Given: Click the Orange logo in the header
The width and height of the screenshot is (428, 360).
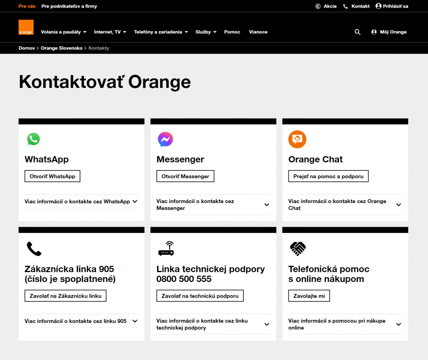Looking at the screenshot, I should 26,27.
